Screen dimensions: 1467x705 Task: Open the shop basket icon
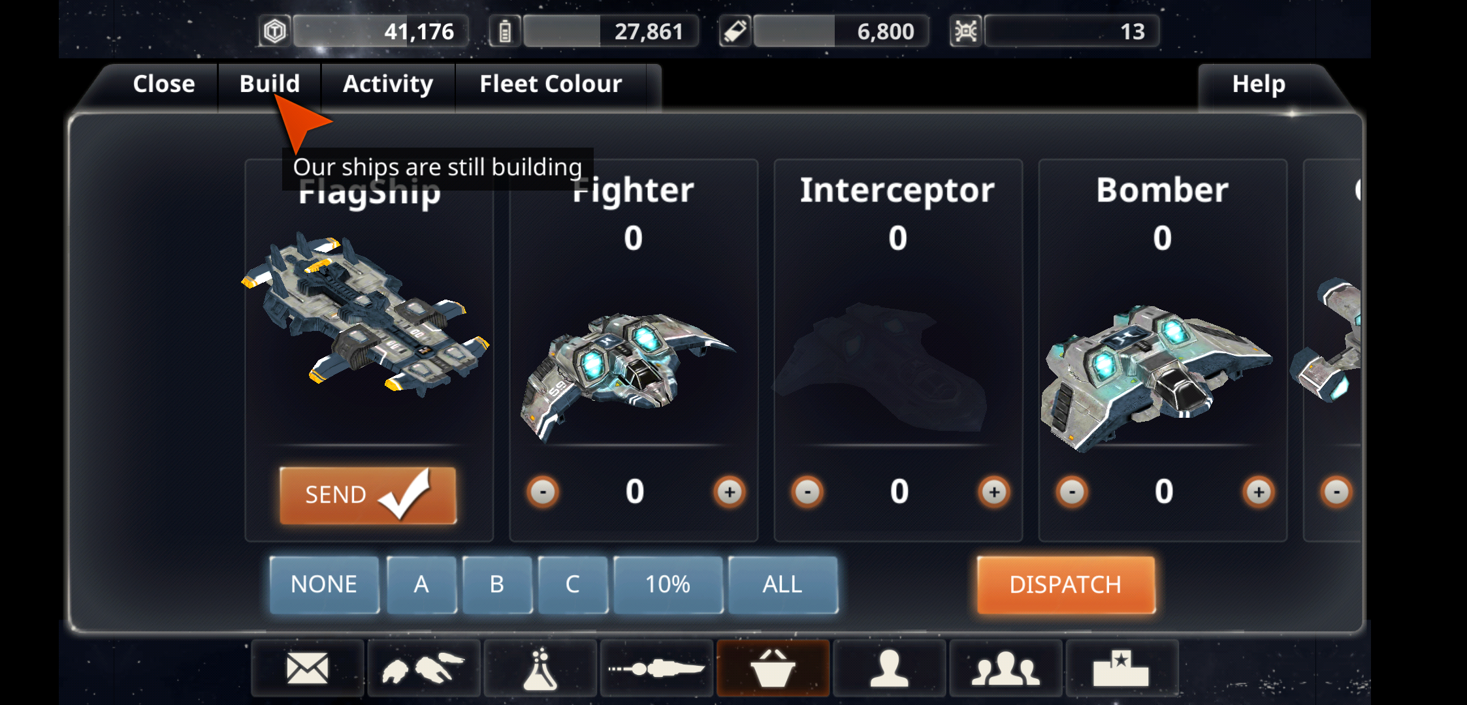click(x=773, y=668)
